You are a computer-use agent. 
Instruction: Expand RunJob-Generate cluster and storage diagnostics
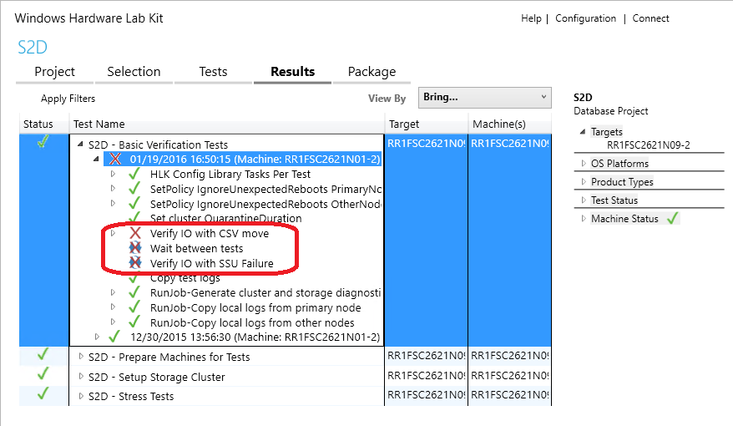coord(113,292)
